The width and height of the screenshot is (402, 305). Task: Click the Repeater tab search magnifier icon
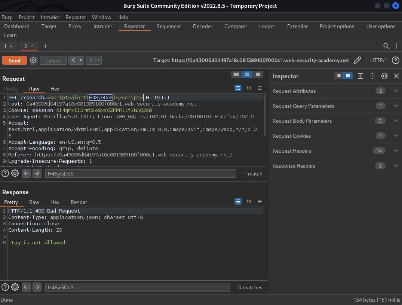[x=386, y=46]
